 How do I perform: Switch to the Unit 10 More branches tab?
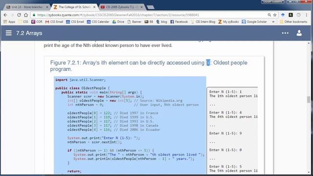pos(27,7)
